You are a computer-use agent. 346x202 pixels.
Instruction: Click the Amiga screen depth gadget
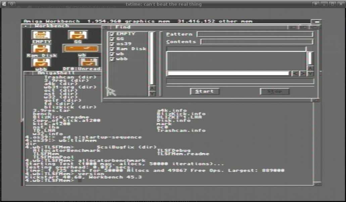(316, 21)
